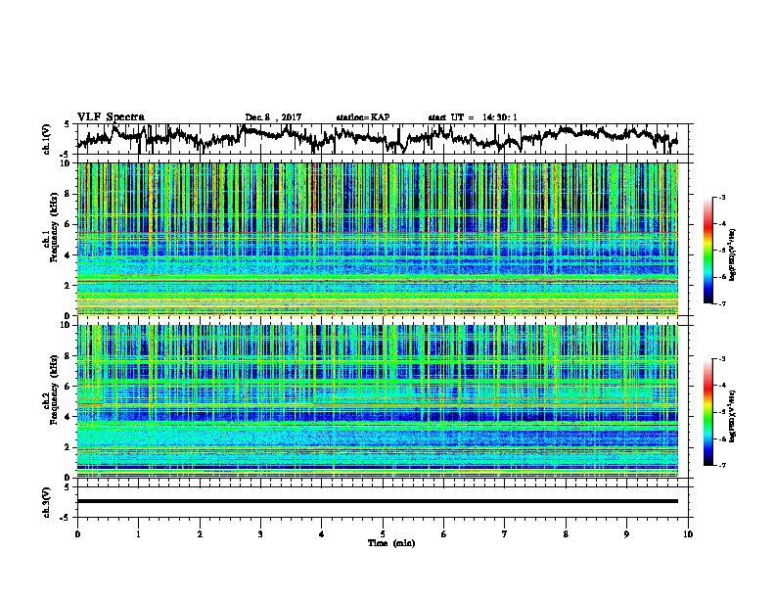Click time axis tick label "7"

[505, 534]
